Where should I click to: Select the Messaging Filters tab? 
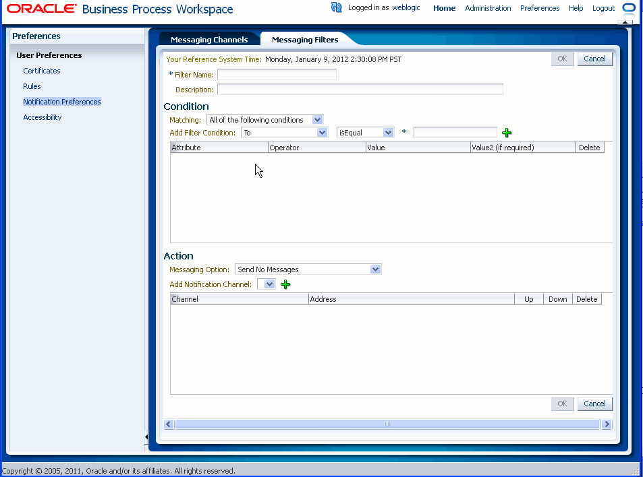[305, 40]
